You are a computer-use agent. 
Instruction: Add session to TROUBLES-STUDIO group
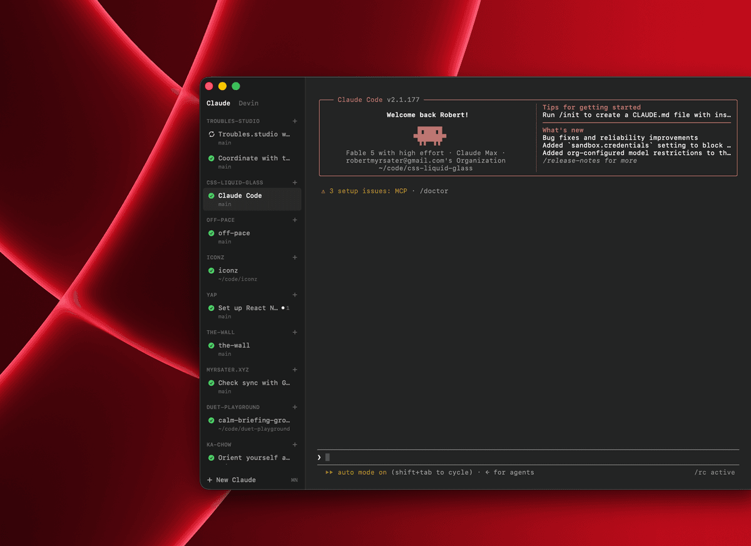click(295, 121)
